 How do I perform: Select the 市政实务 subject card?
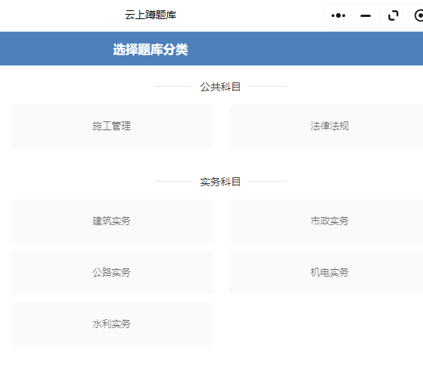(326, 221)
